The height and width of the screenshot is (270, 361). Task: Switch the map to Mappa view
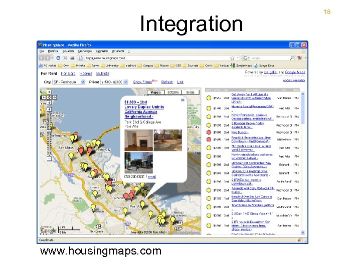(155, 92)
